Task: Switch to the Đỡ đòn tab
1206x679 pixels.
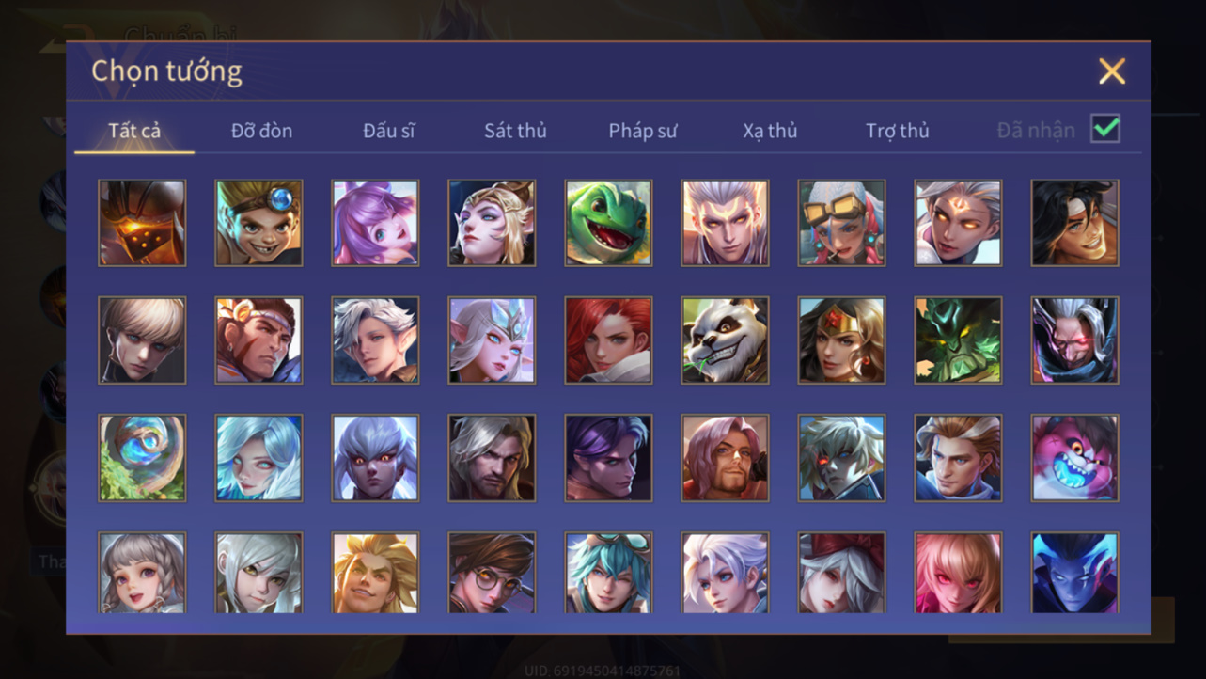Action: [261, 131]
